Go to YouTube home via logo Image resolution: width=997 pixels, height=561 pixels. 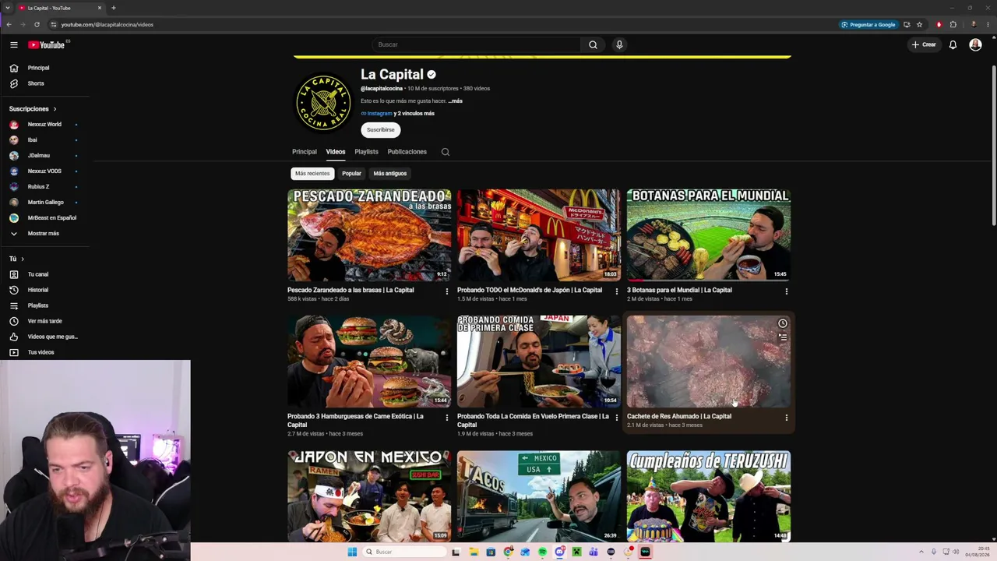(47, 45)
